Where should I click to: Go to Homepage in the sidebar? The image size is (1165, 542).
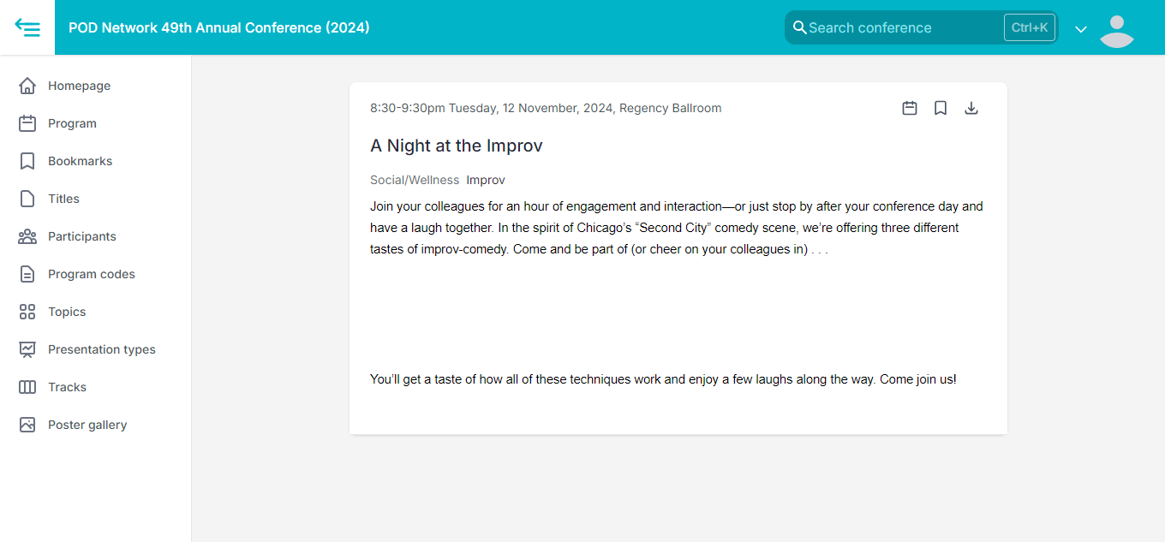79,86
